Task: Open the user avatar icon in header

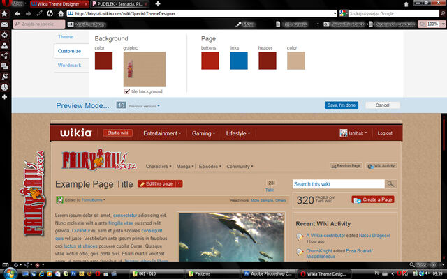Action: 344,133
